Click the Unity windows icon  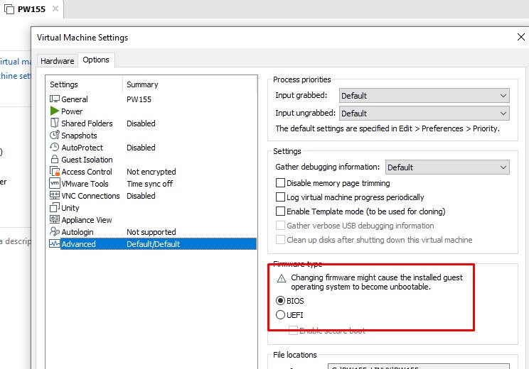(54, 207)
